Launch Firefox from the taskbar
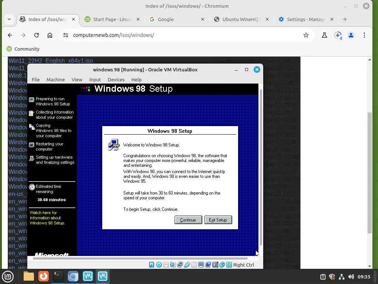Image resolution: width=378 pixels, height=284 pixels. [x=44, y=277]
